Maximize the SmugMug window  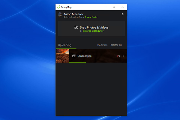pyautogui.click(x=114, y=7)
